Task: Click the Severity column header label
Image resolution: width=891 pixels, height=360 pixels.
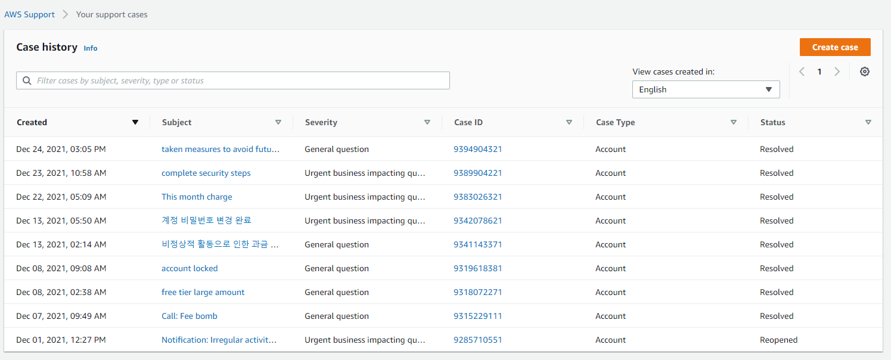Action: click(x=321, y=122)
